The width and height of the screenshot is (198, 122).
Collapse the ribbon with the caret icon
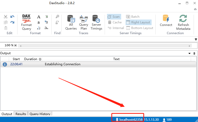pos(195,9)
